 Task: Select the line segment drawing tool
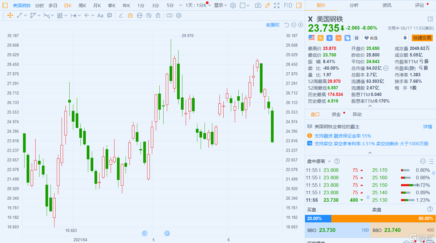[x=19, y=16]
